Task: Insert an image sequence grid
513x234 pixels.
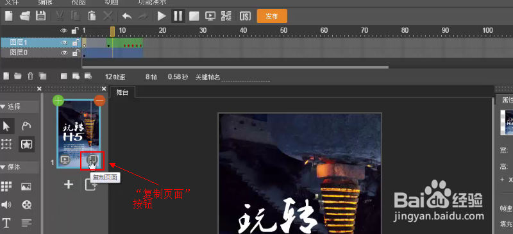Action: (6, 187)
